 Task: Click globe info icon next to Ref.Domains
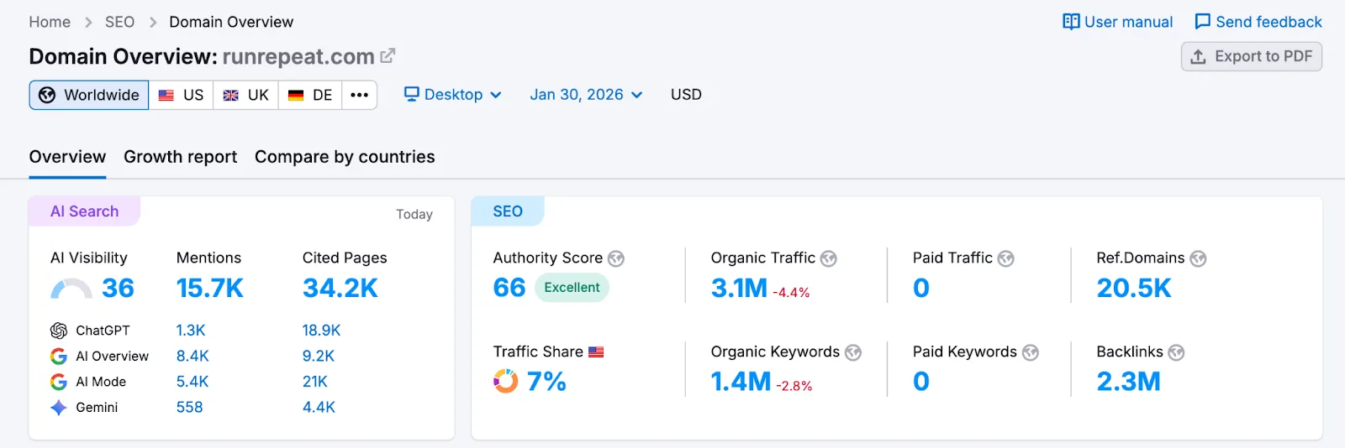click(x=1198, y=258)
